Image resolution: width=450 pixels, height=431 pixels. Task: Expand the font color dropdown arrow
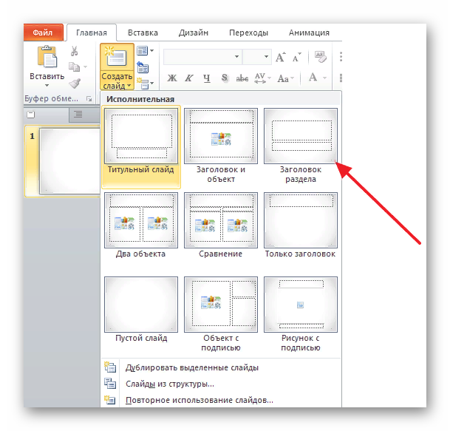(x=324, y=78)
